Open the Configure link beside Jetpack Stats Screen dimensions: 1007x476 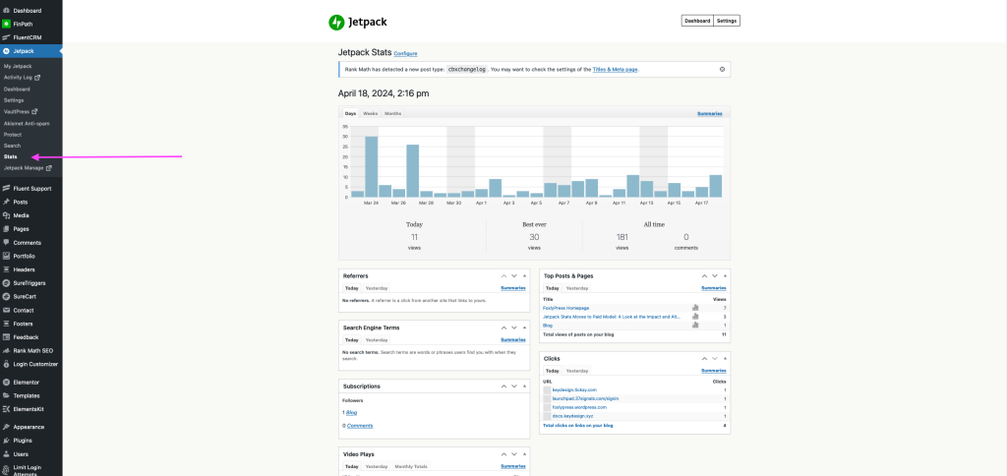pyautogui.click(x=406, y=53)
